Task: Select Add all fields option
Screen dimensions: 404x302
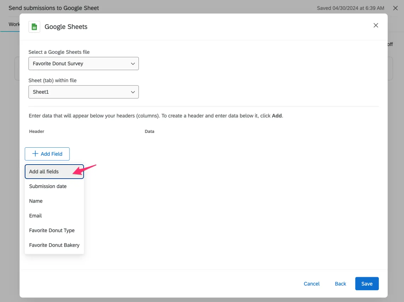Action: 54,172
